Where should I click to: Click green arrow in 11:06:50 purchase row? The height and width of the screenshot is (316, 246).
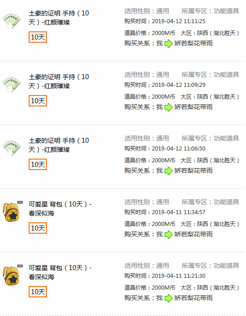(168, 171)
